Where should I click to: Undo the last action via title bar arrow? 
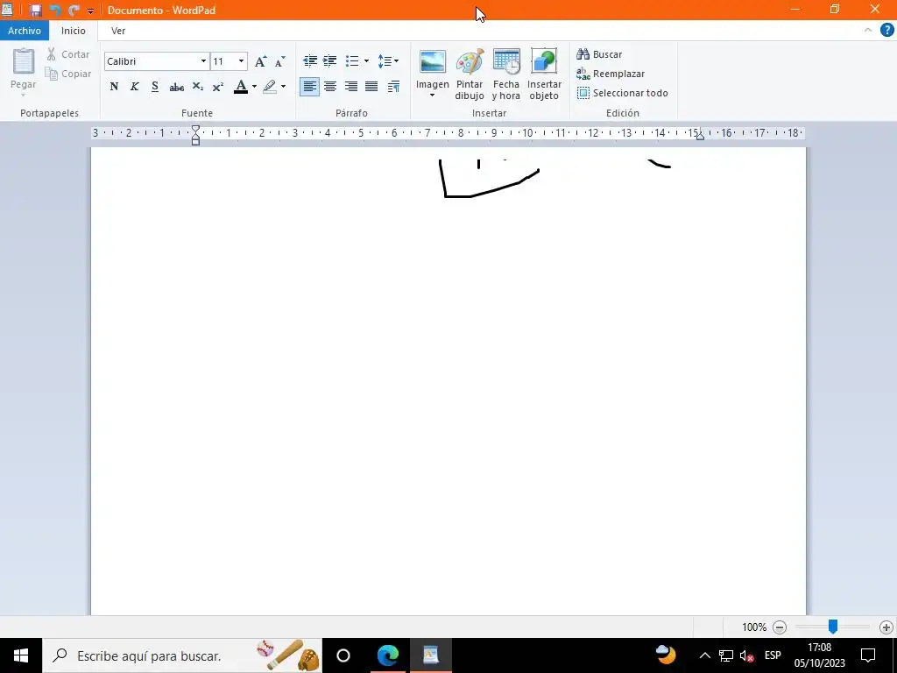[55, 11]
